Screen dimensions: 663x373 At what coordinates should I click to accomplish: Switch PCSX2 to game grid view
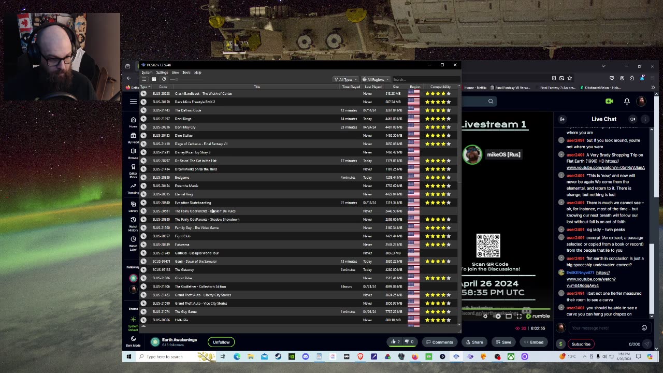[154, 79]
